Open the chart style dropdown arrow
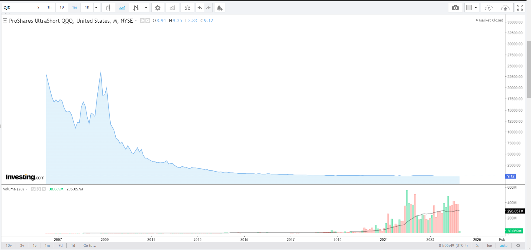Image resolution: width=531 pixels, height=250 pixels. click(x=146, y=8)
